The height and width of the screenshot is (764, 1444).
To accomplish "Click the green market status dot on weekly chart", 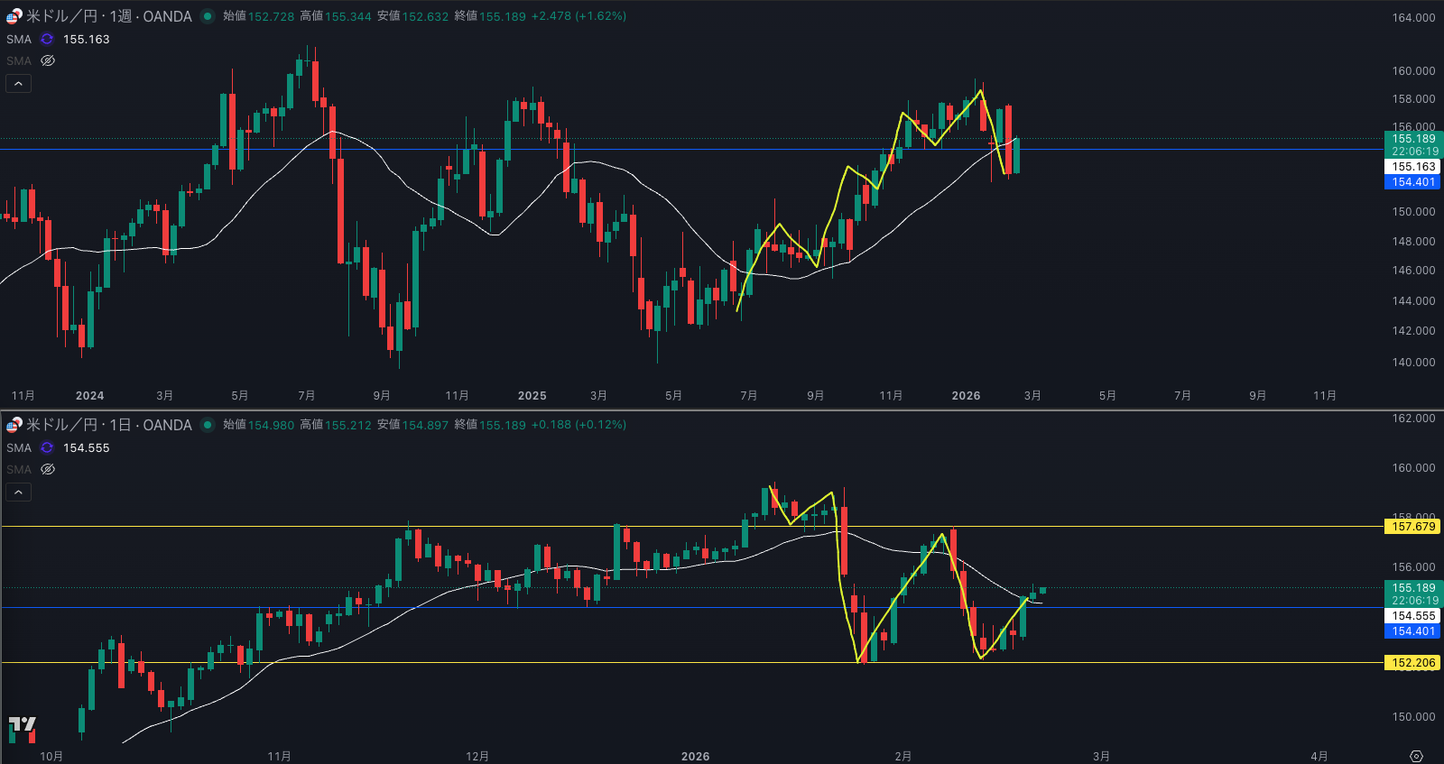I will click(x=208, y=16).
